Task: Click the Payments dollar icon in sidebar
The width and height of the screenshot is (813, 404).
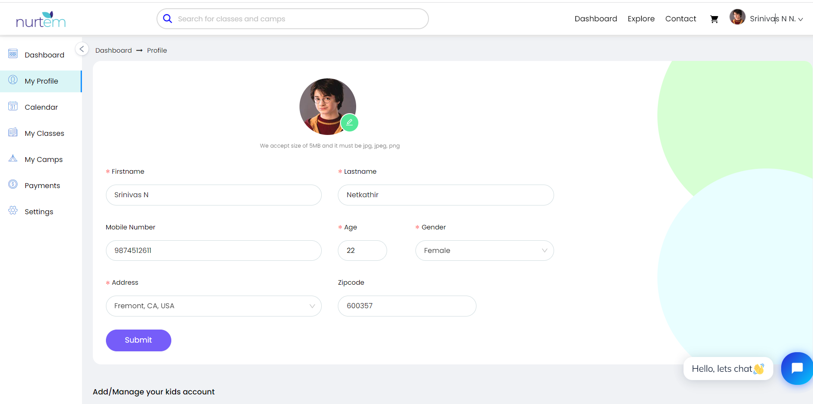Action: [x=13, y=185]
